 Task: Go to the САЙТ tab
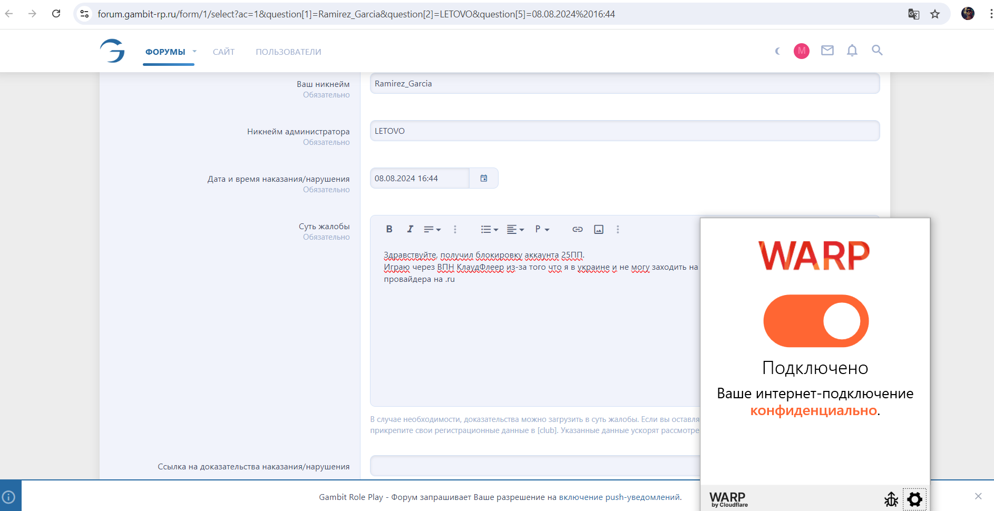point(223,52)
